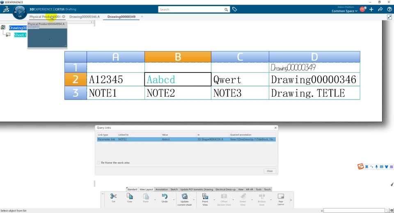Screen dimensions: 394x213
Task: Click the IME soft keyboard icon
Action: (x=381, y=167)
